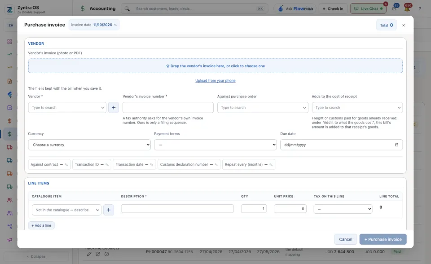Click the share-nodes icon in the sidebar
This screenshot has height=264, width=431.
pos(9,226)
